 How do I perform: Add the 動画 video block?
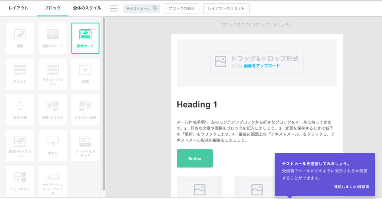point(85,74)
